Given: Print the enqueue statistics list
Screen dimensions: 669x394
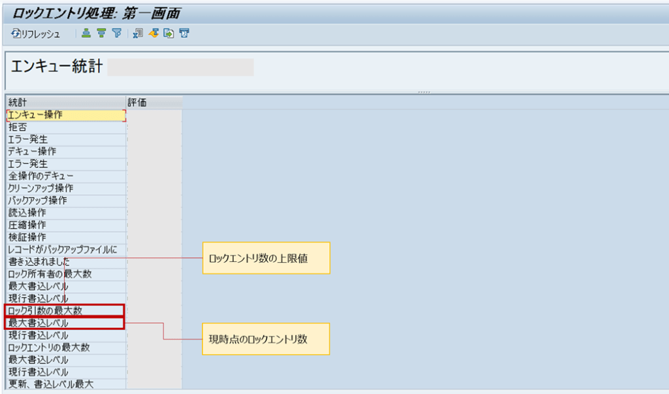Looking at the screenshot, I should (183, 33).
